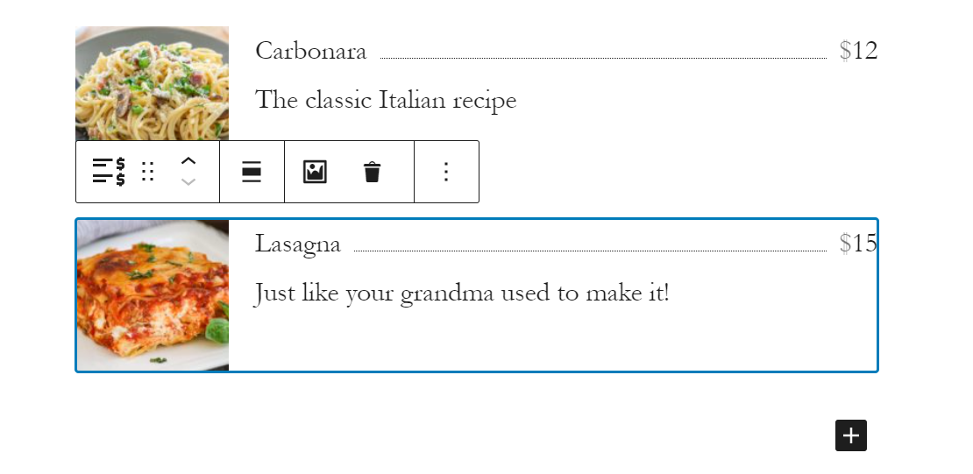Select the Carbonara pasta image
Image resolution: width=973 pixels, height=474 pixels.
152,83
